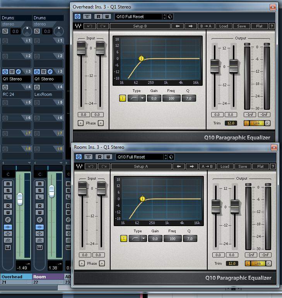Select the Setup B menu in Overhead plugin
The height and width of the screenshot is (298, 282).
[x=140, y=26]
